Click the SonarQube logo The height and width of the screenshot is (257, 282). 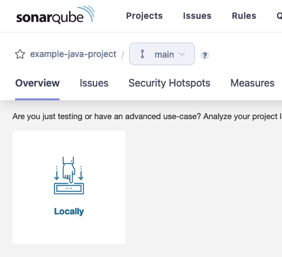55,15
